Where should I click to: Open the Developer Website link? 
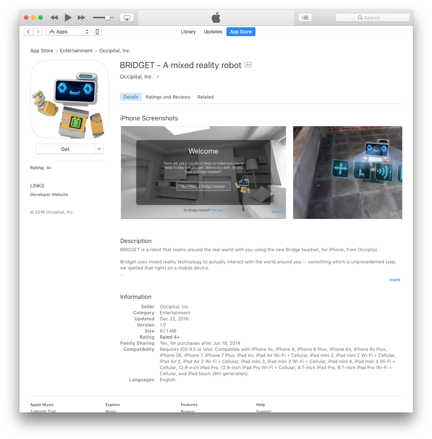(x=49, y=195)
